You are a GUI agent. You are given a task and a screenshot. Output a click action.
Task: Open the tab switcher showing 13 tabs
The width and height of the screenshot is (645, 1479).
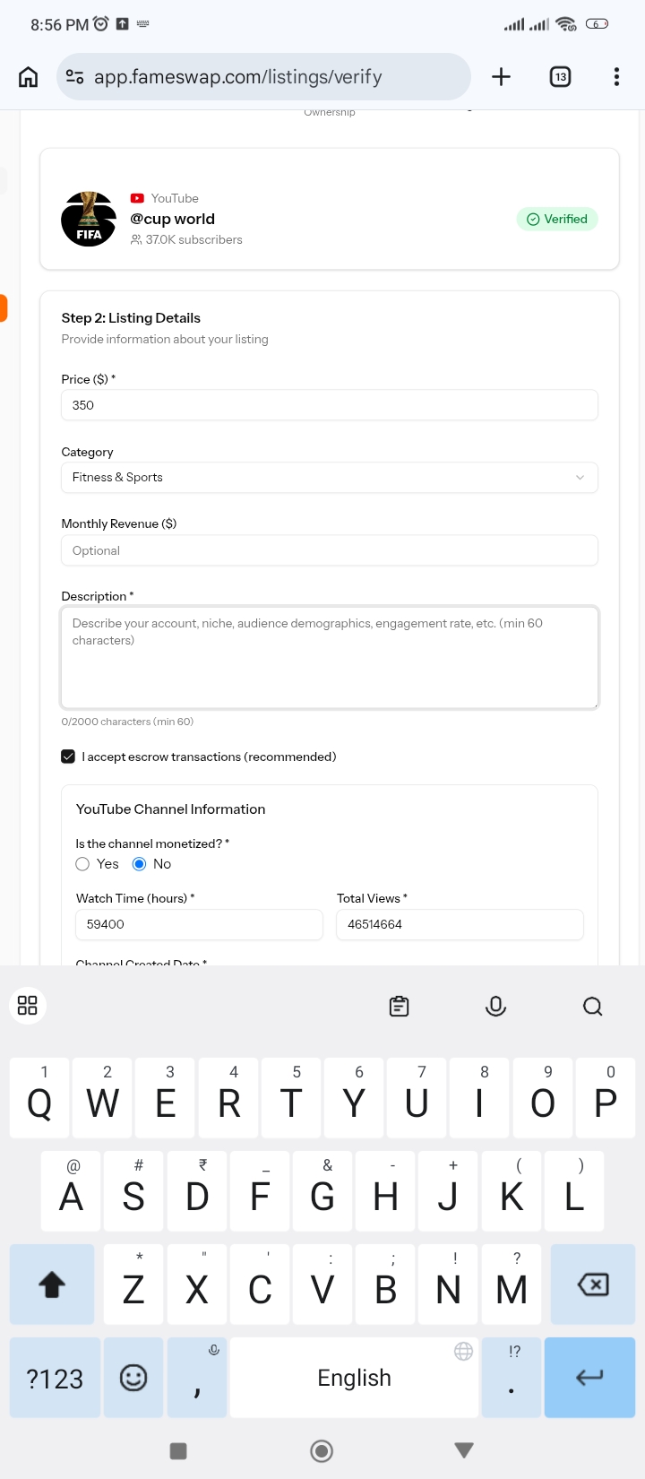pyautogui.click(x=560, y=77)
